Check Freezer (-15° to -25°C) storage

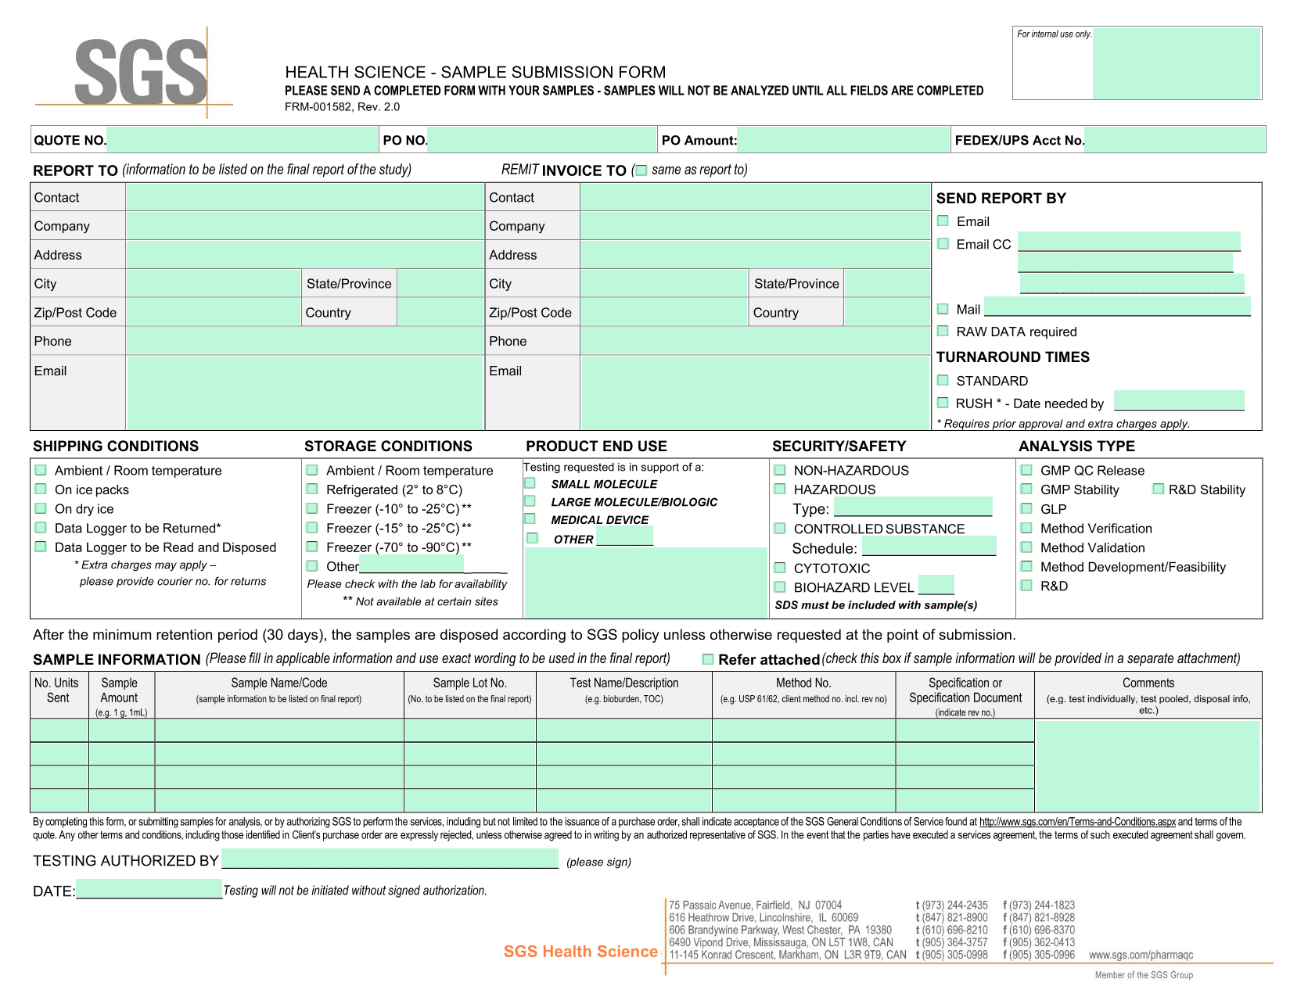click(x=312, y=528)
